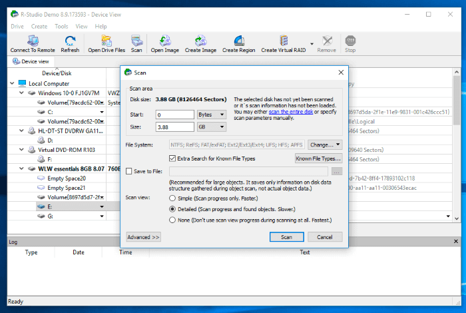Click the F: disc icon

click(41, 159)
